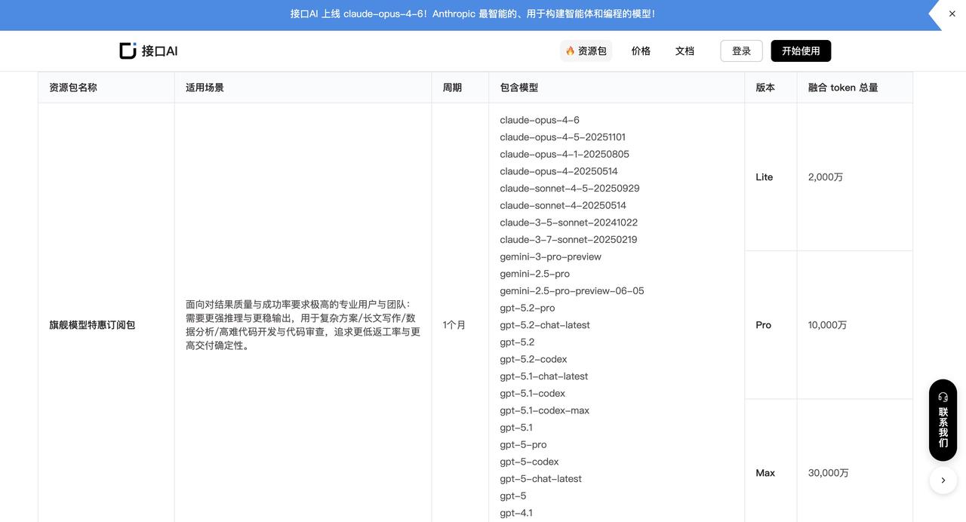This screenshot has width=966, height=522.
Task: Click the headset 联系我们 floating button
Action: click(x=943, y=419)
